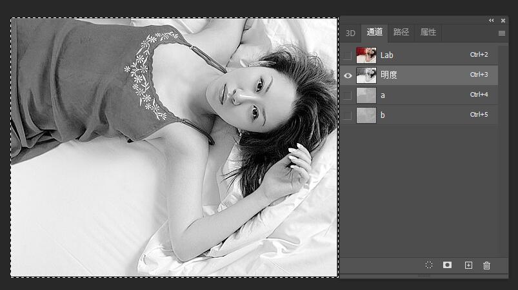Click the a channel thumbnail
The image size is (518, 290).
coord(366,95)
